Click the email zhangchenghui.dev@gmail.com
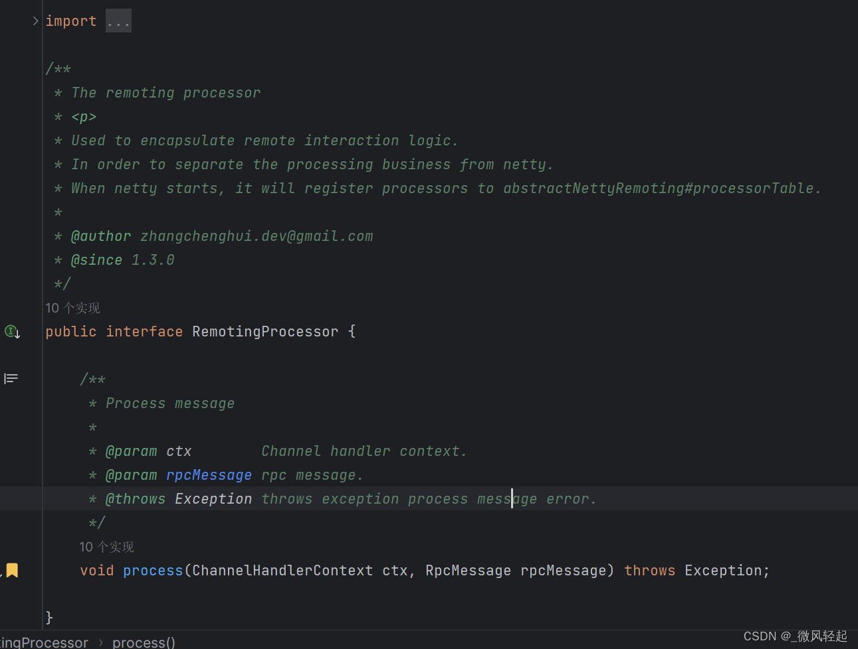 257,236
